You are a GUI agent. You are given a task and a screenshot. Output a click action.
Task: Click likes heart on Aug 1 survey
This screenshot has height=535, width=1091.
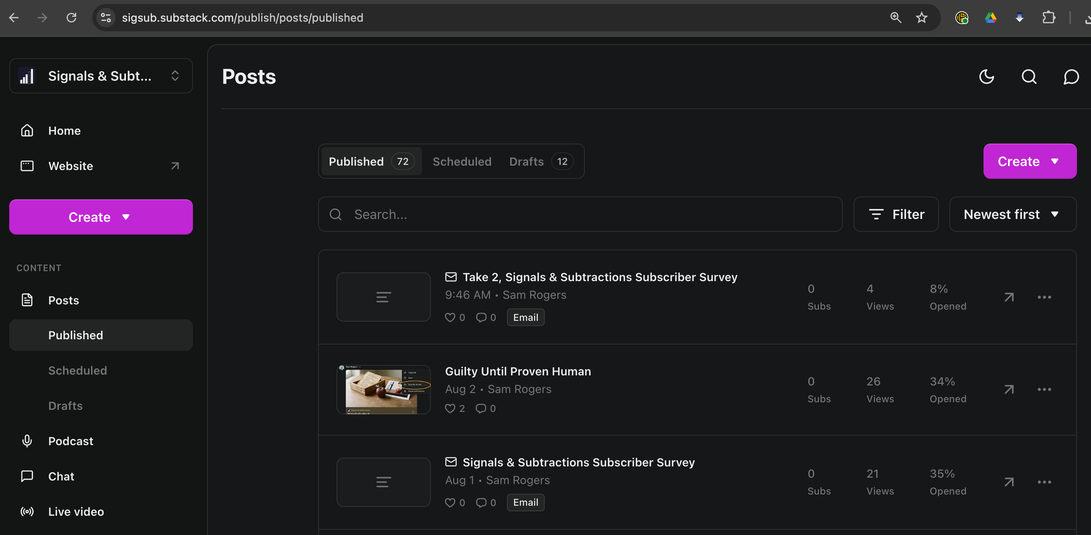pyautogui.click(x=450, y=503)
